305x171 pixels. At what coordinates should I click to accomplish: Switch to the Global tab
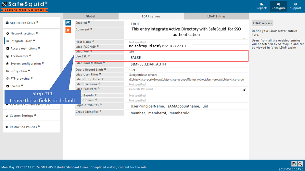(90, 16)
